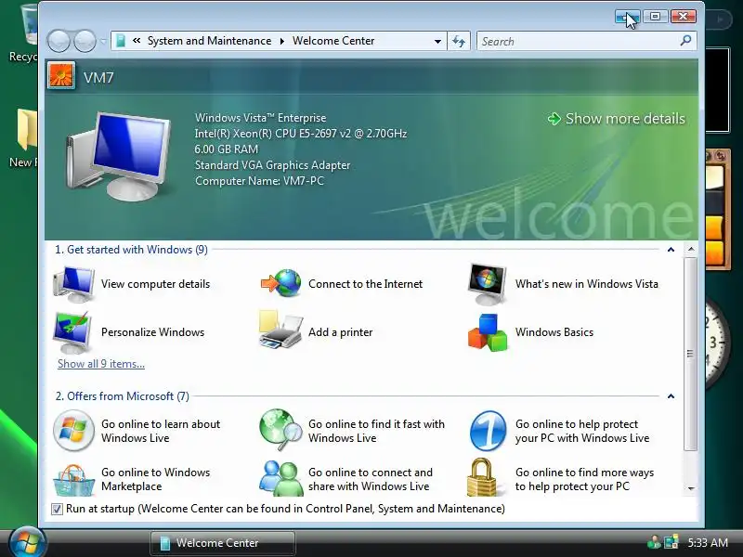Click the search magnifier icon
The width and height of the screenshot is (743, 557).
coord(685,41)
